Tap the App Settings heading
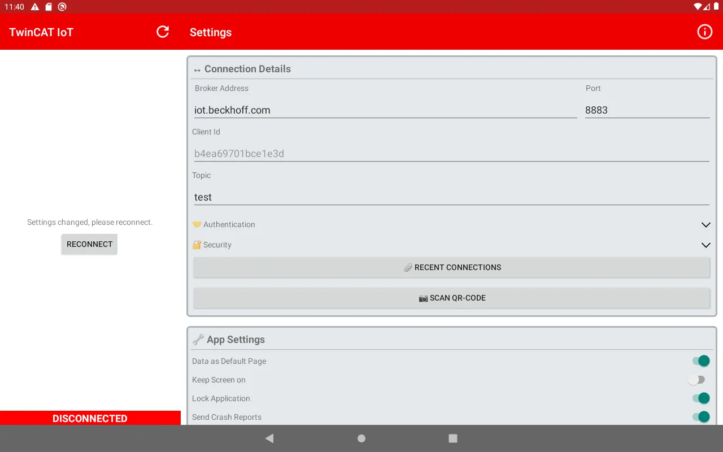This screenshot has width=723, height=452. coord(236,340)
